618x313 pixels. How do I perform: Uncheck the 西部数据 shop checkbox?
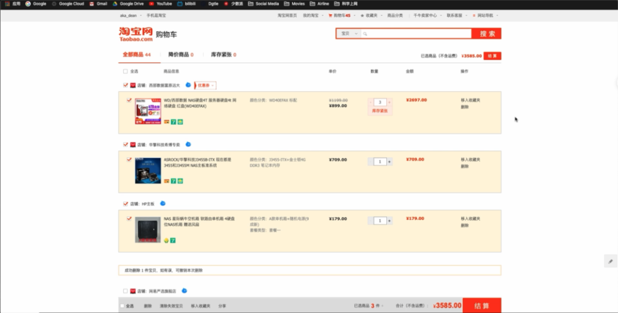click(125, 85)
